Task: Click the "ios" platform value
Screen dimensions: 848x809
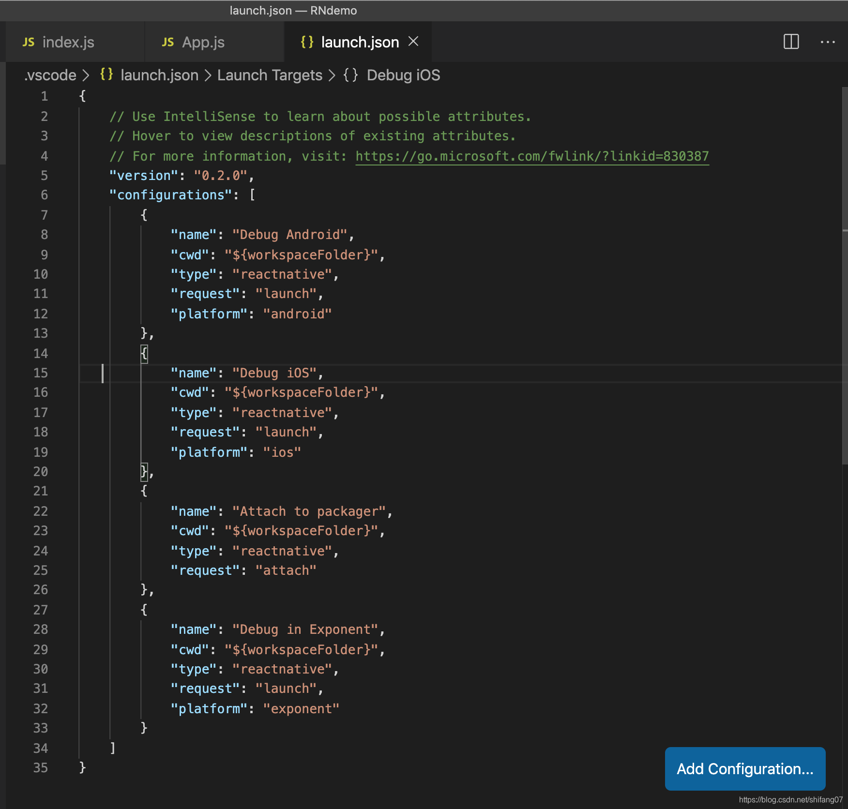Action: pos(282,452)
